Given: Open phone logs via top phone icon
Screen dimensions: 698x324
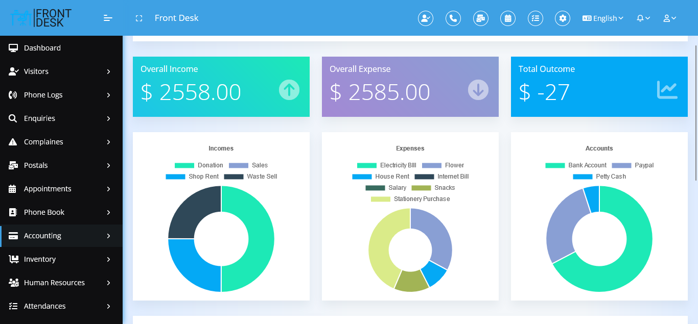Looking at the screenshot, I should [x=453, y=18].
